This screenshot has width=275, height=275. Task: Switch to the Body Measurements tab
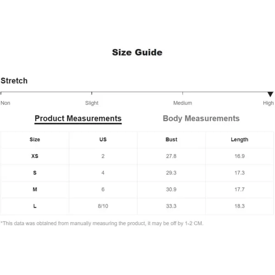(x=201, y=118)
